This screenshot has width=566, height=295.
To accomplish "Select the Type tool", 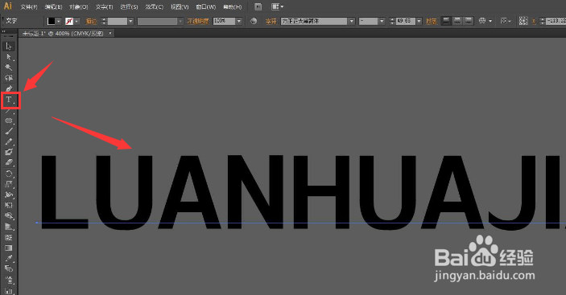I will pos(9,100).
